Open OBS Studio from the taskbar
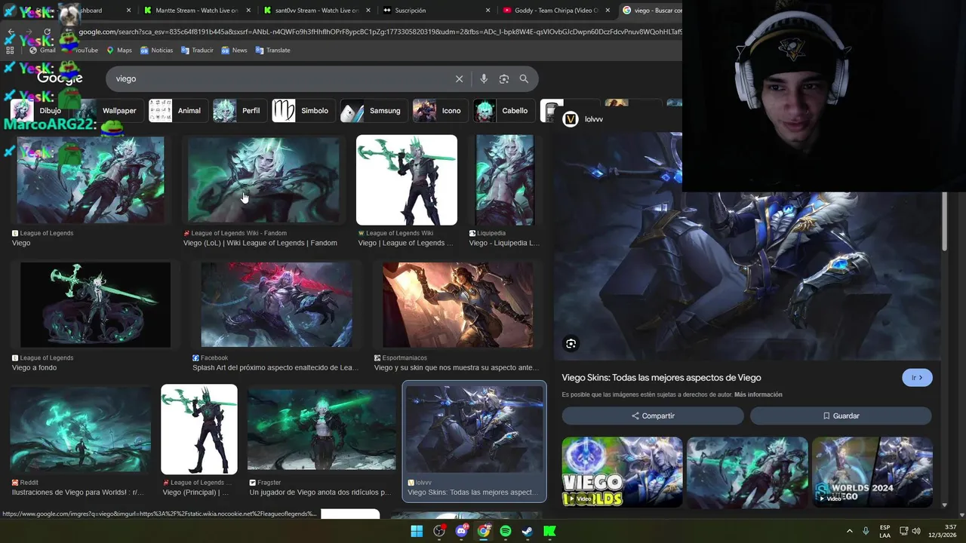The width and height of the screenshot is (966, 543). coord(439,531)
